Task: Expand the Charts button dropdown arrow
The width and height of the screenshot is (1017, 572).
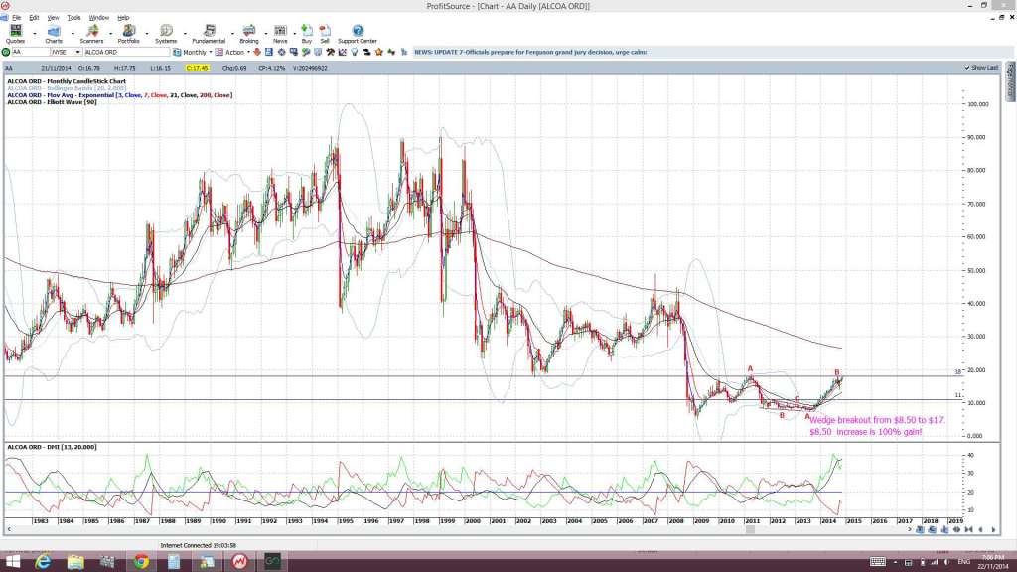Action: [x=72, y=34]
